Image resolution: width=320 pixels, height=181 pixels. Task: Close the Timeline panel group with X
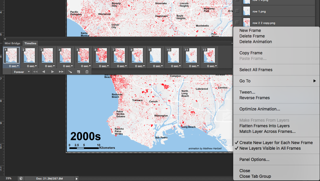coord(5,39)
